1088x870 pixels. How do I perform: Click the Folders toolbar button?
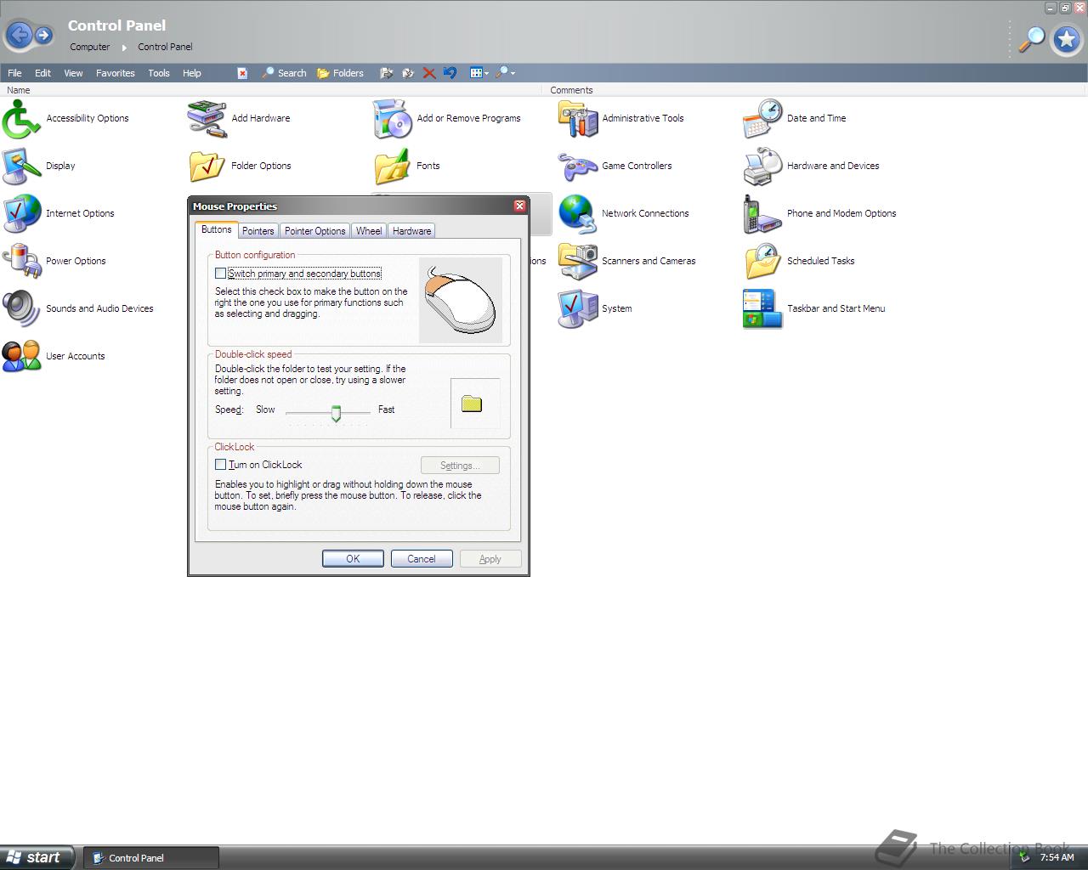coord(340,73)
